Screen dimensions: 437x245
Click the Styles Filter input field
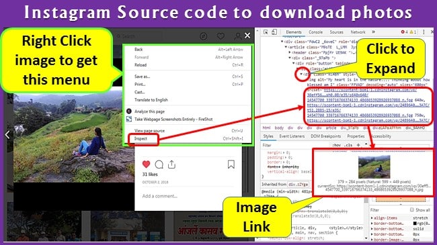coord(295,145)
